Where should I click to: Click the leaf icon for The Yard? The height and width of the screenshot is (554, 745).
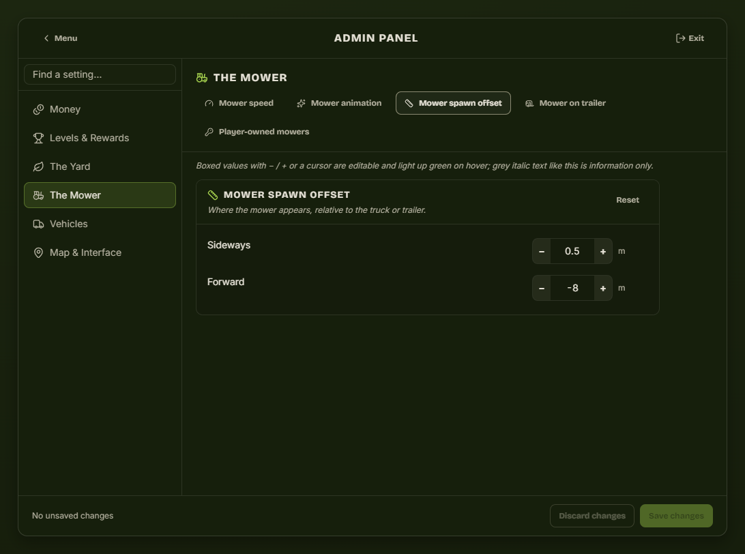(38, 166)
